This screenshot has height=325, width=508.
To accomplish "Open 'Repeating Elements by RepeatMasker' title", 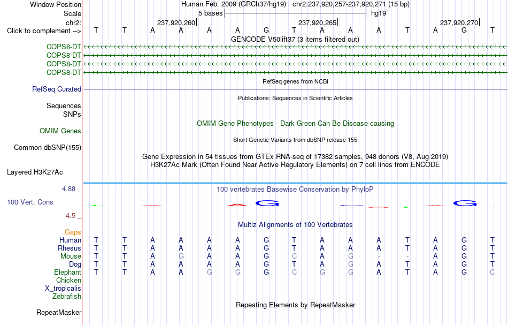I will coord(295,305).
